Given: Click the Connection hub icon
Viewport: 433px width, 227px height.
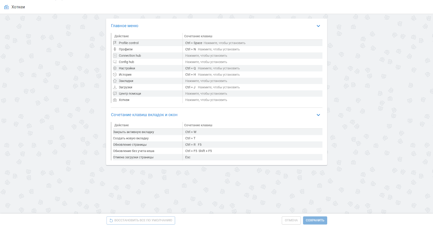Looking at the screenshot, I should [115, 56].
